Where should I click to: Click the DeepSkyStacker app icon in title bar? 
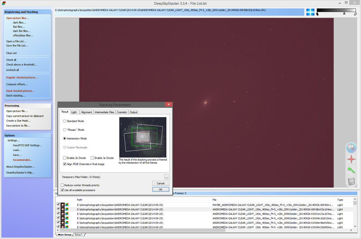point(4,4)
